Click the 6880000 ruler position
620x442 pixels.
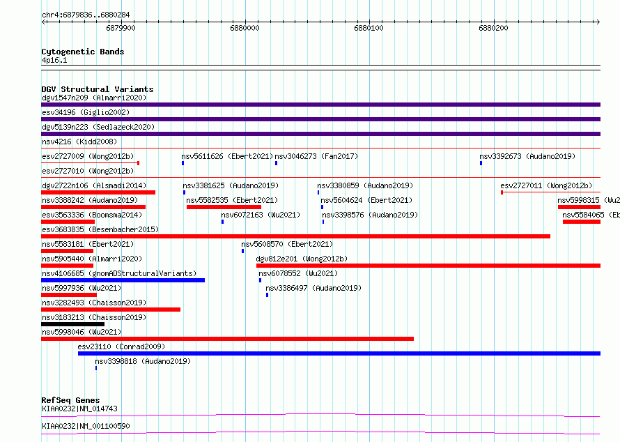(x=245, y=28)
